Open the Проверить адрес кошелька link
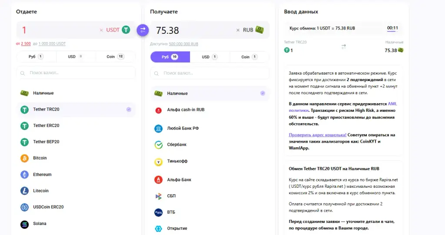The width and height of the screenshot is (445, 235). [x=318, y=135]
